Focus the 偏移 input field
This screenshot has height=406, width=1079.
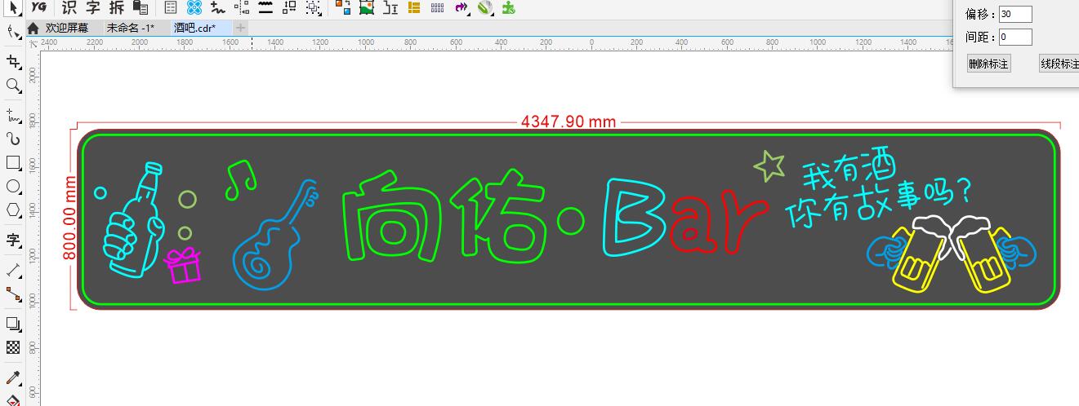(1015, 14)
